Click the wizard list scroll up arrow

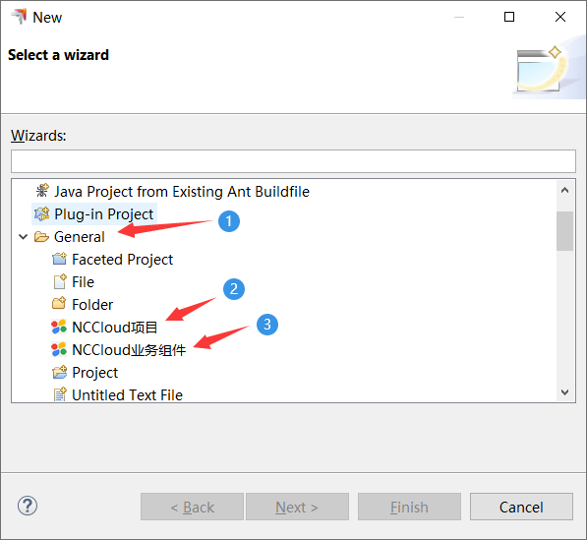pyautogui.click(x=564, y=190)
